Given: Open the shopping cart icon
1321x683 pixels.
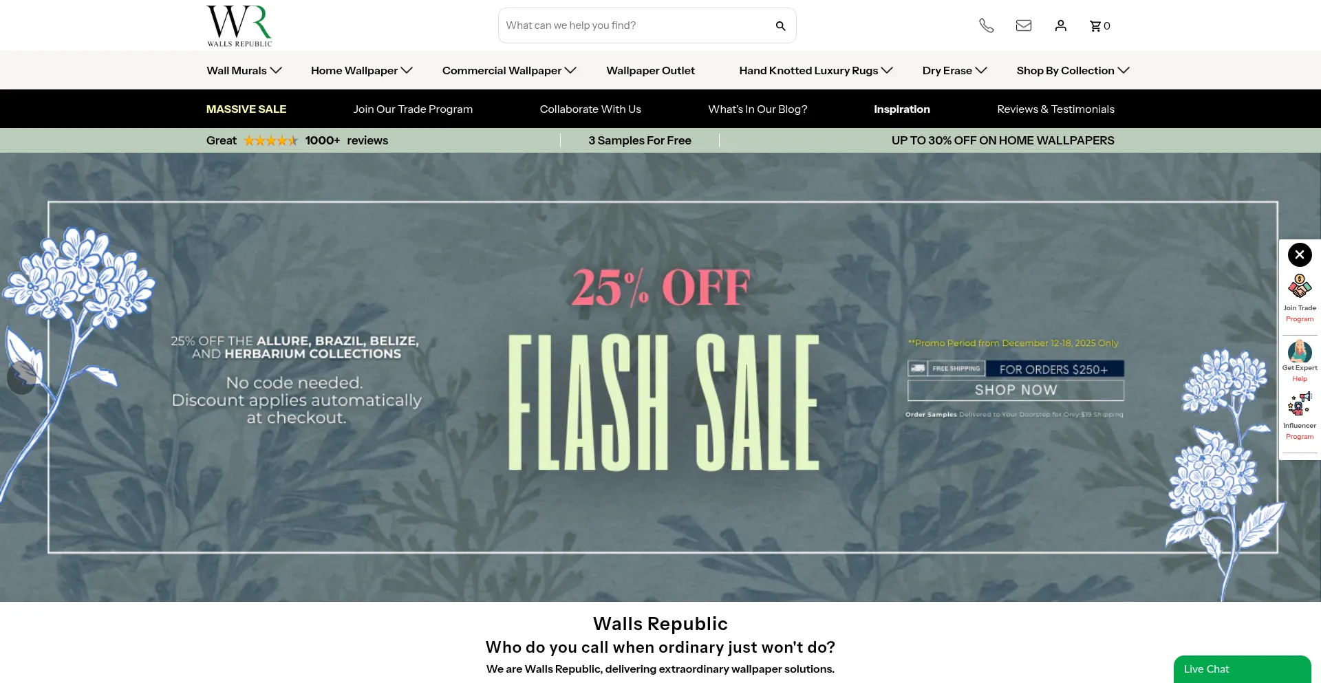Looking at the screenshot, I should tap(1099, 25).
